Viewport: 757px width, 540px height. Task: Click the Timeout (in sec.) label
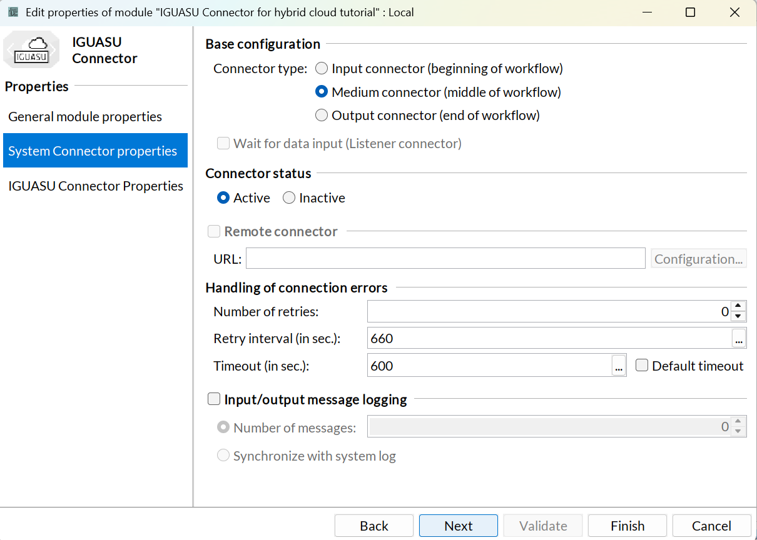click(262, 366)
